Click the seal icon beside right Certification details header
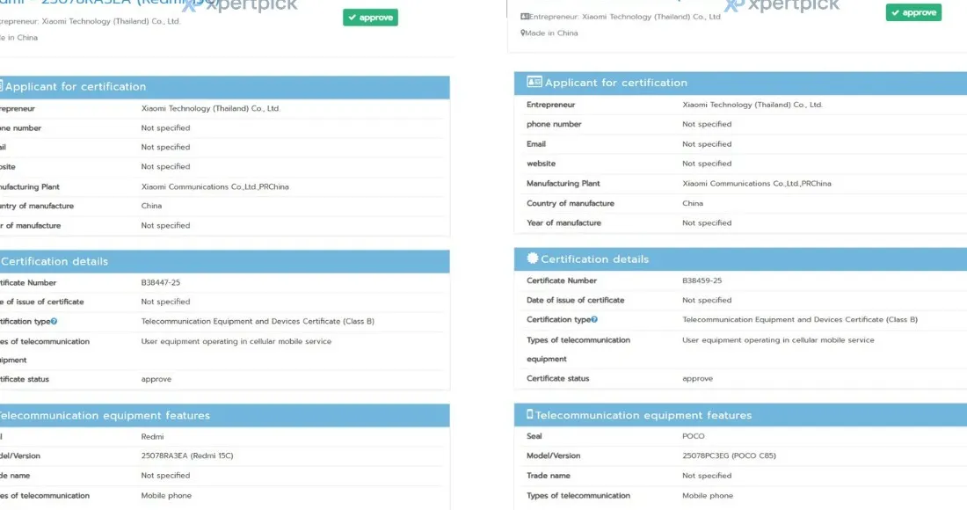Image resolution: width=967 pixels, height=510 pixels. [532, 259]
